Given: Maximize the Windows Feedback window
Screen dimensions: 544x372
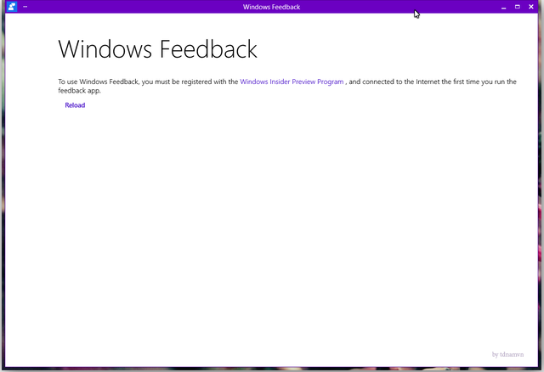Looking at the screenshot, I should [x=518, y=7].
